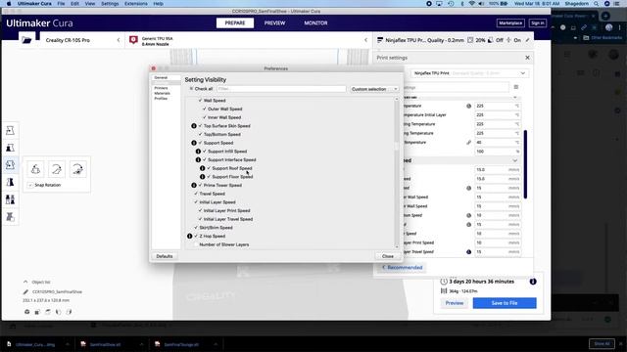Open the File menu
This screenshot has width=627, height=352.
pyautogui.click(x=61, y=4)
